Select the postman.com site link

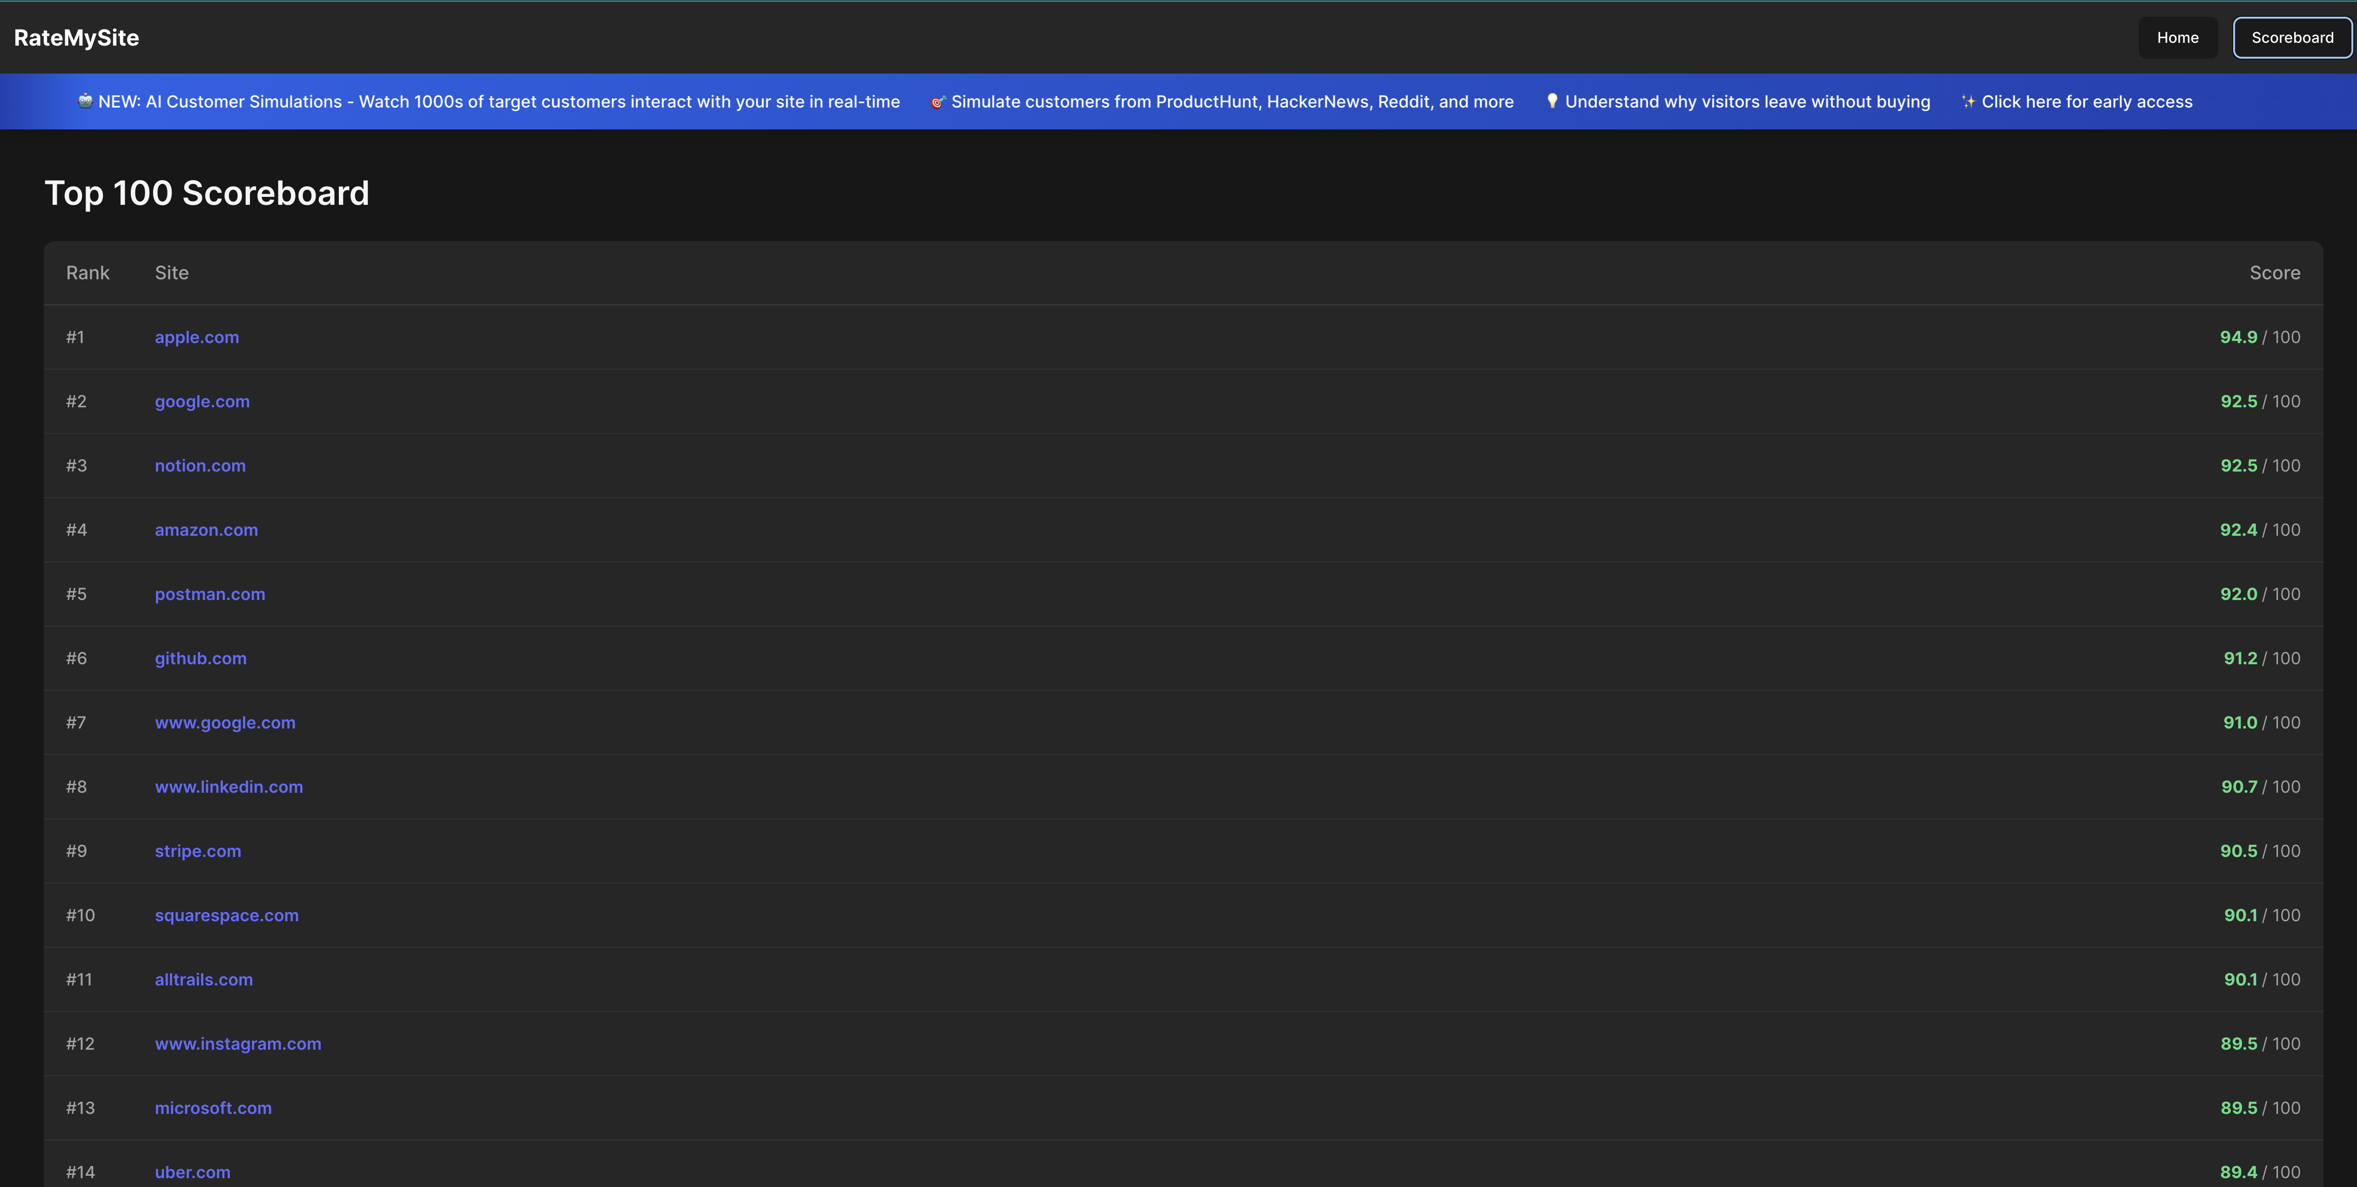(x=209, y=593)
